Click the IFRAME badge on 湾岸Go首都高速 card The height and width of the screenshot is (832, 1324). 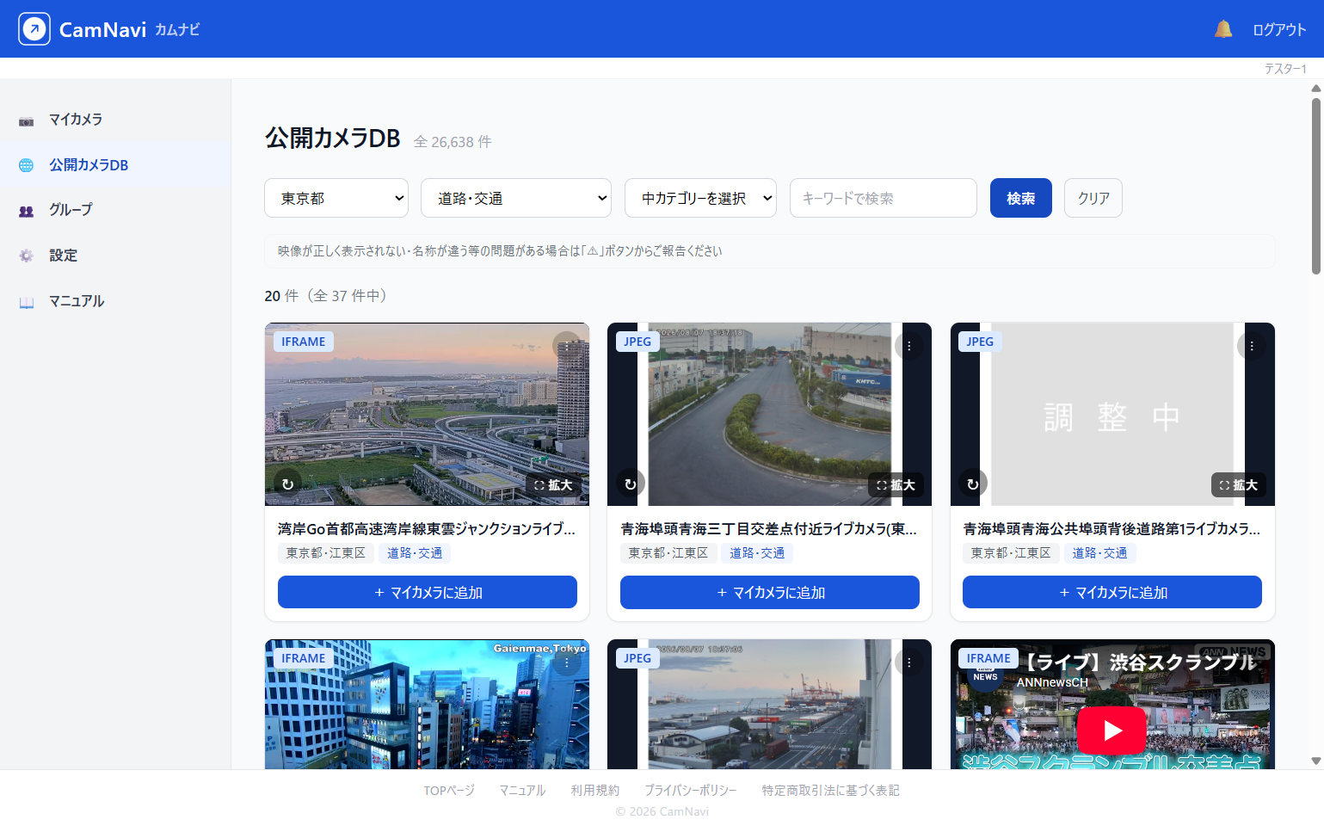(304, 342)
